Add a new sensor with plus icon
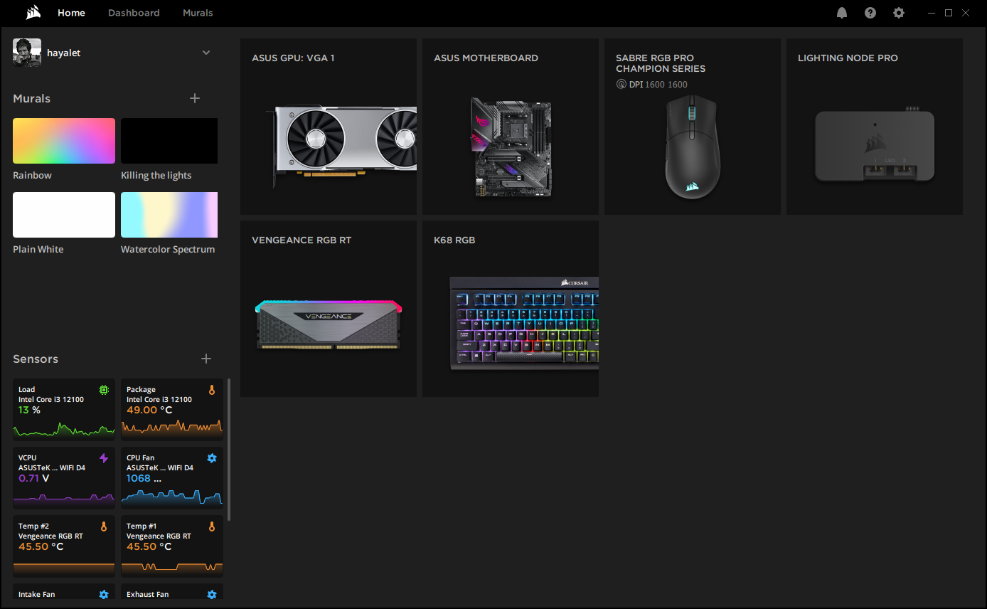The image size is (987, 609). 206,359
